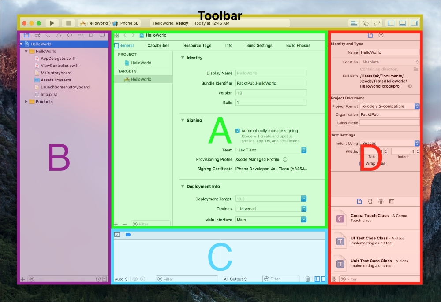
Task: Select Info.plist file
Action: (46, 94)
